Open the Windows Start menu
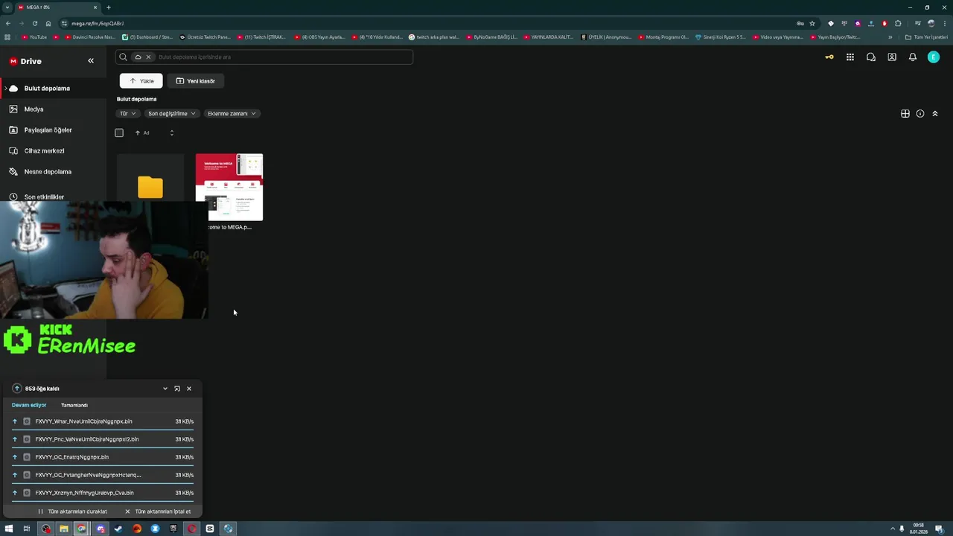The width and height of the screenshot is (953, 536). tap(9, 529)
